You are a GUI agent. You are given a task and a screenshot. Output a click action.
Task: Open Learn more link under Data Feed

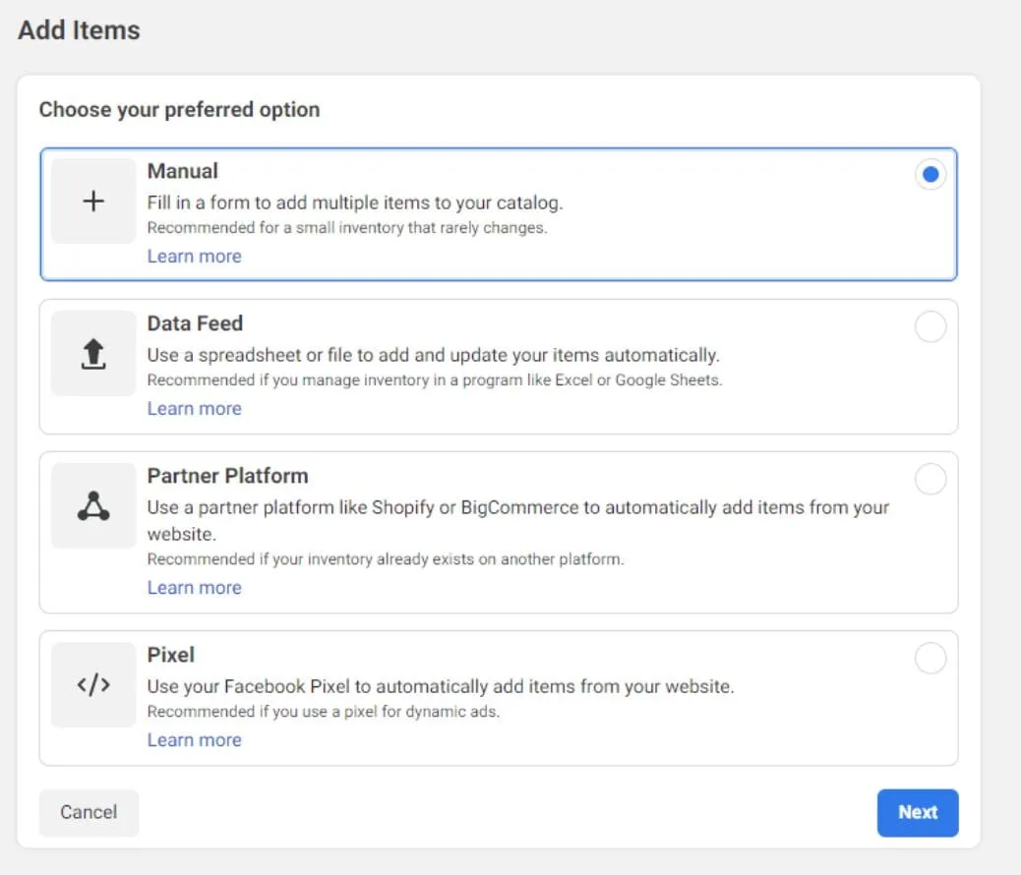[x=194, y=409]
